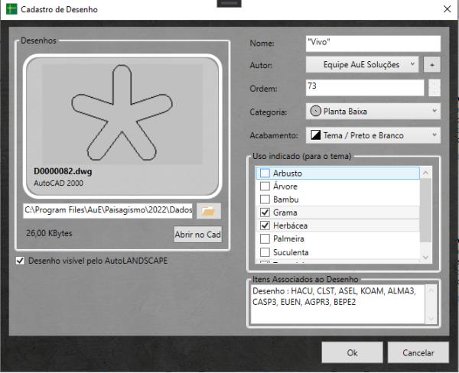Viewport: 459px width, 373px height.
Task: Click the Ordem spinner control
Action: point(434,88)
